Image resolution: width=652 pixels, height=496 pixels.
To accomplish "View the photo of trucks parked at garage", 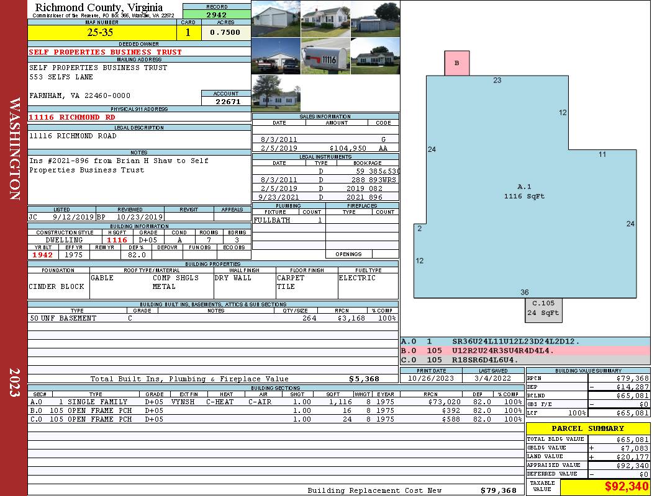I will (x=276, y=56).
